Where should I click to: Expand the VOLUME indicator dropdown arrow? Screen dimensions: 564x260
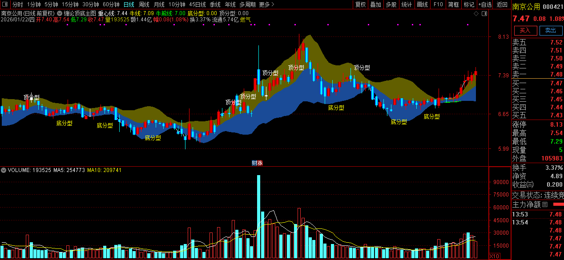4,170
